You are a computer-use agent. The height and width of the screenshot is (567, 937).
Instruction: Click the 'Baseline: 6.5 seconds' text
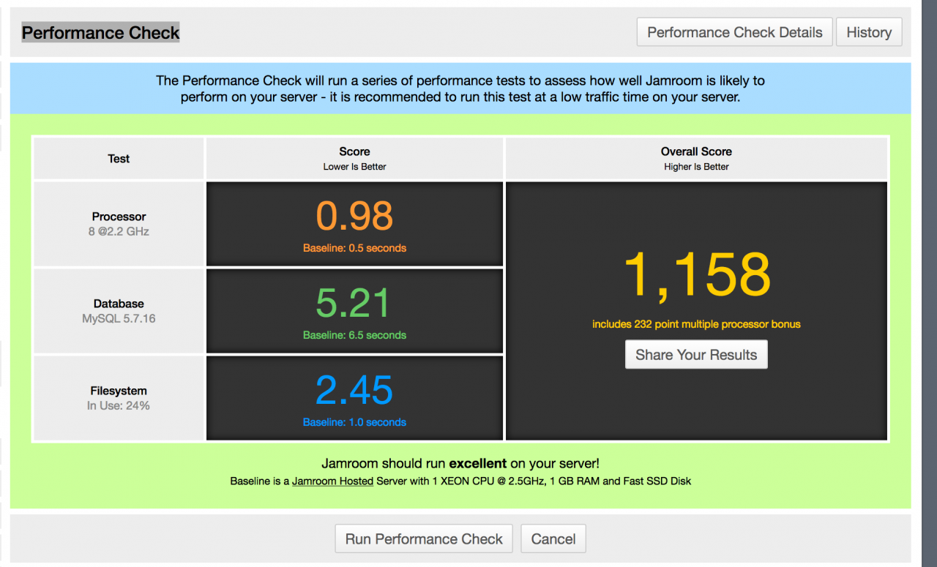point(354,335)
